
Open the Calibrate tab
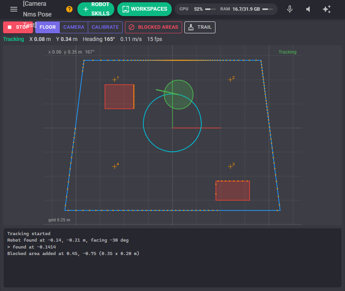coord(105,27)
